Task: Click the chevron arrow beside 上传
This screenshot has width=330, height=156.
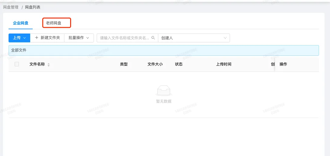Action: (24, 38)
